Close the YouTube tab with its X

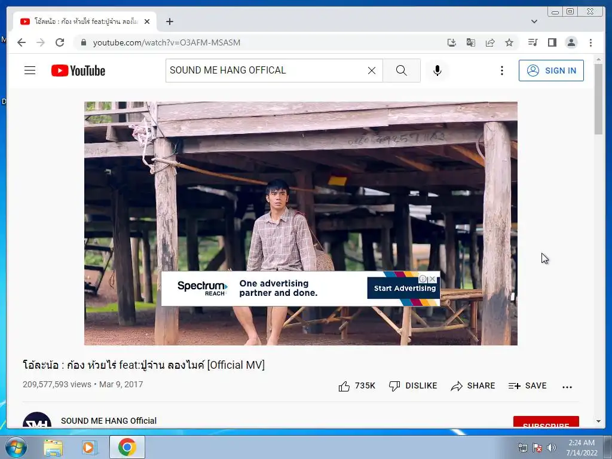(x=147, y=22)
